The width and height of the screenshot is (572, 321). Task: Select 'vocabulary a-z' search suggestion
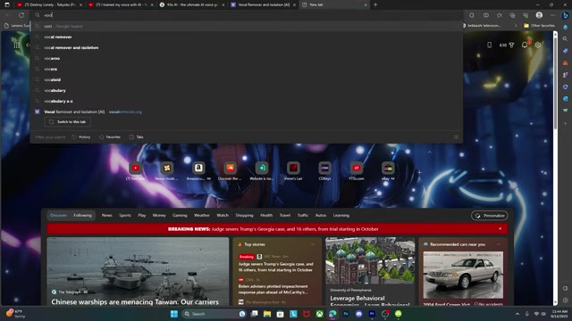[247, 101]
